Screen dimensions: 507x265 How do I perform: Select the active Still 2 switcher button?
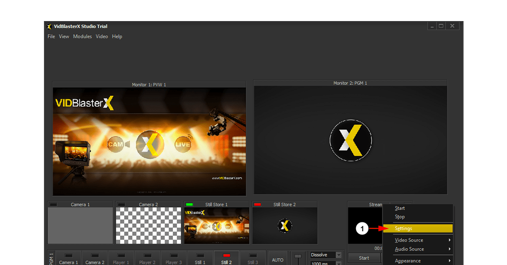226,258
